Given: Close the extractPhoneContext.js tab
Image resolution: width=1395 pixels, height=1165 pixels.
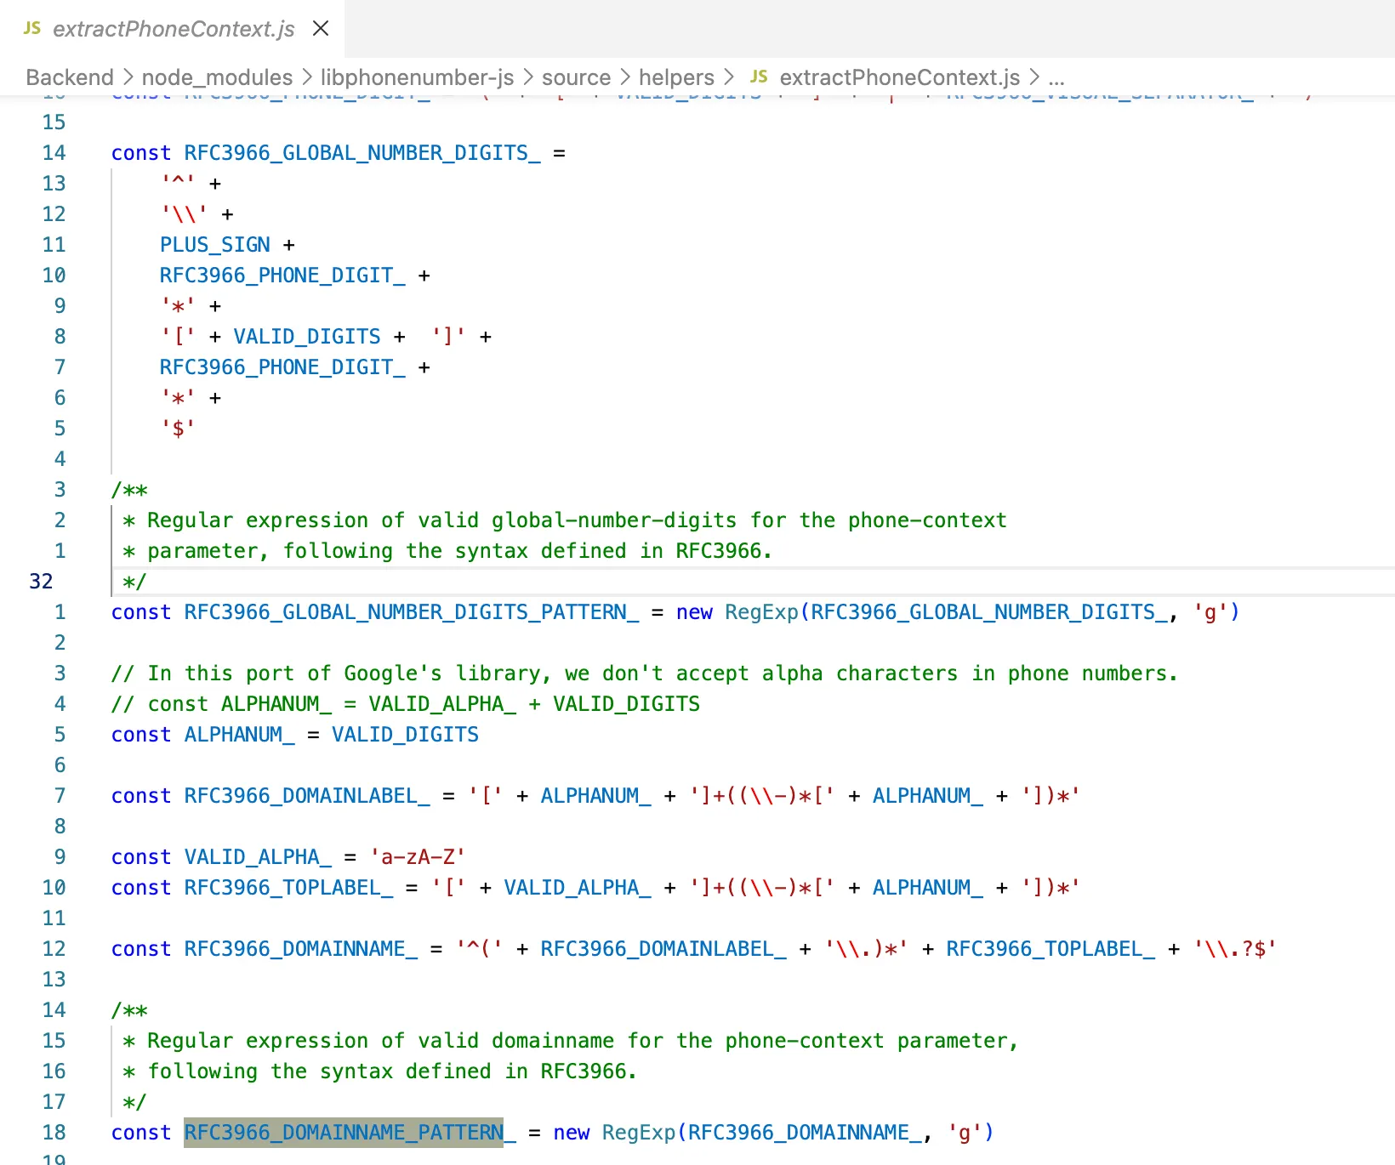Looking at the screenshot, I should (321, 29).
